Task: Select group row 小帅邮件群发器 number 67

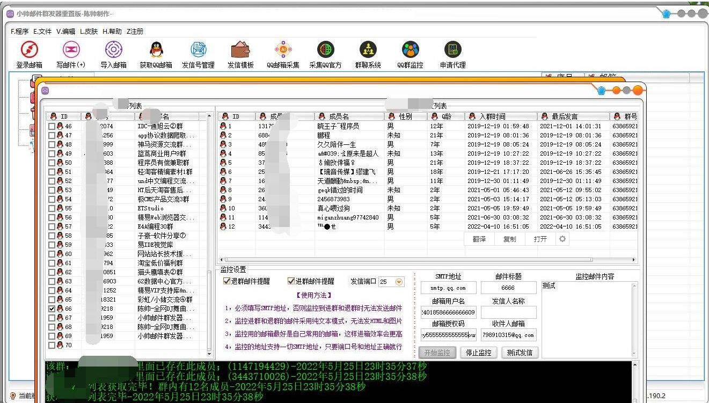Action: tap(127, 318)
